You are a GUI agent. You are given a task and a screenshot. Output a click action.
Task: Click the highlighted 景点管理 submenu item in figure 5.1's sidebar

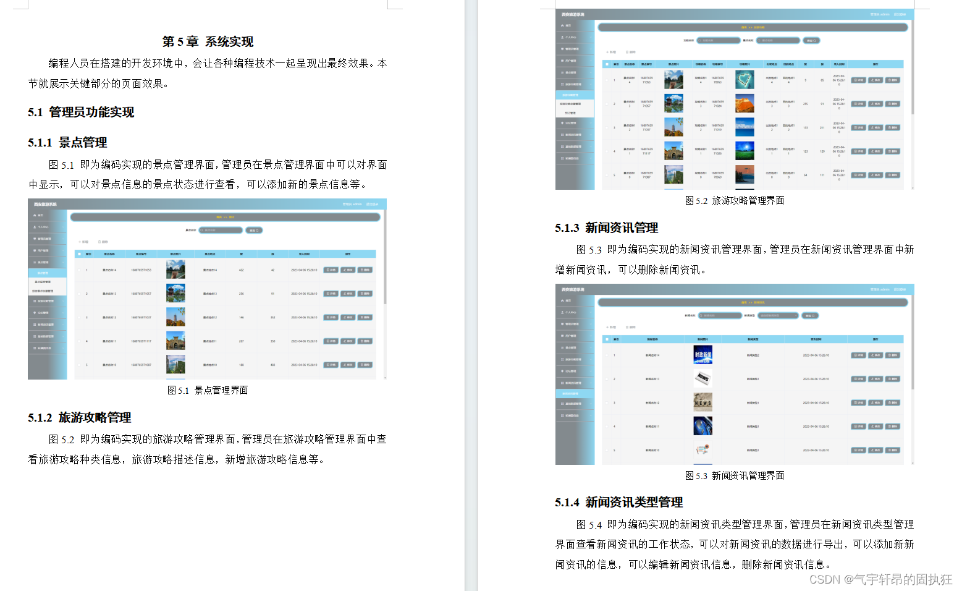(x=47, y=273)
